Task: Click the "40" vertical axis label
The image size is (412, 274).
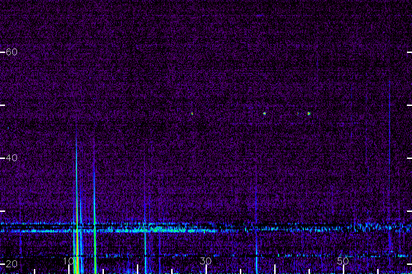Action: pos(11,158)
